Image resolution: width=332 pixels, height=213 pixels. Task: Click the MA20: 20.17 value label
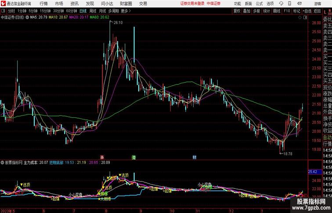79,17
